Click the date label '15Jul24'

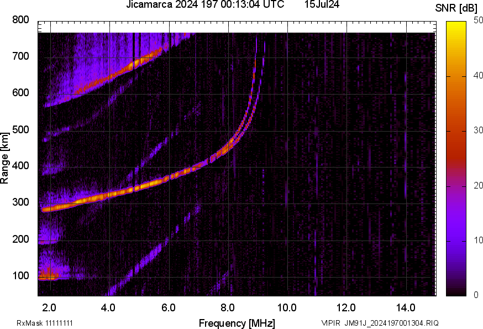coord(322,4)
